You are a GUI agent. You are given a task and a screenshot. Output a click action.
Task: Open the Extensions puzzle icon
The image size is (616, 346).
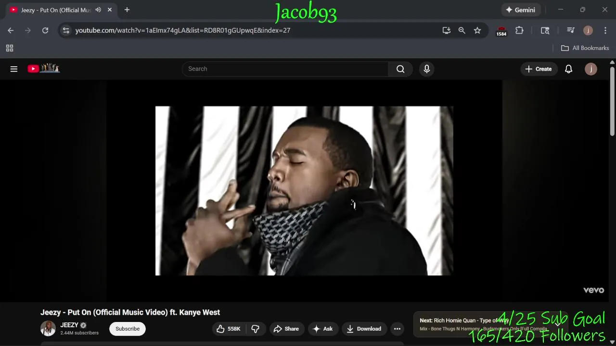click(x=519, y=30)
